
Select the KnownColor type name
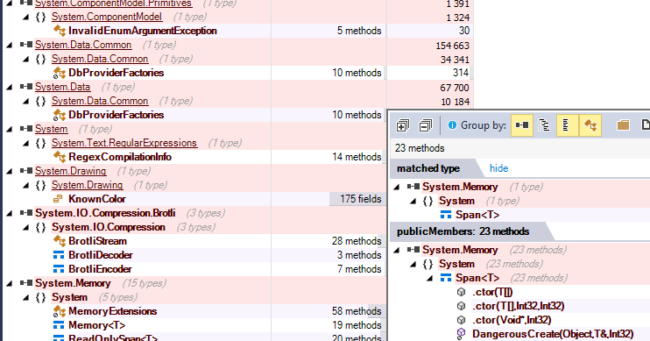[x=97, y=199]
